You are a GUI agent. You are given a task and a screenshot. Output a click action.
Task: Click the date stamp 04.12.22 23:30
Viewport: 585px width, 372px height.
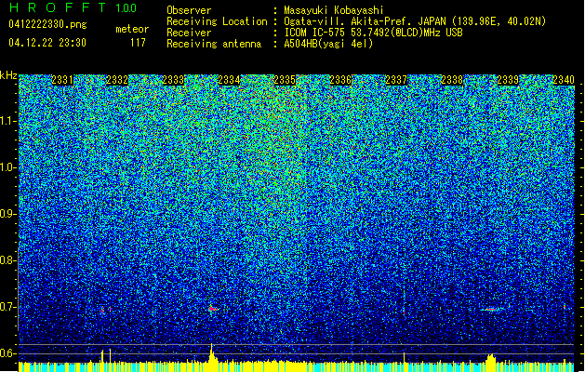(x=47, y=43)
